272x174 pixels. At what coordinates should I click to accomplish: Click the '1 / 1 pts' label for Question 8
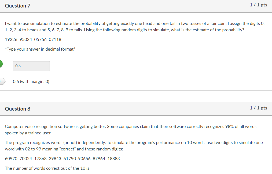coord(258,108)
